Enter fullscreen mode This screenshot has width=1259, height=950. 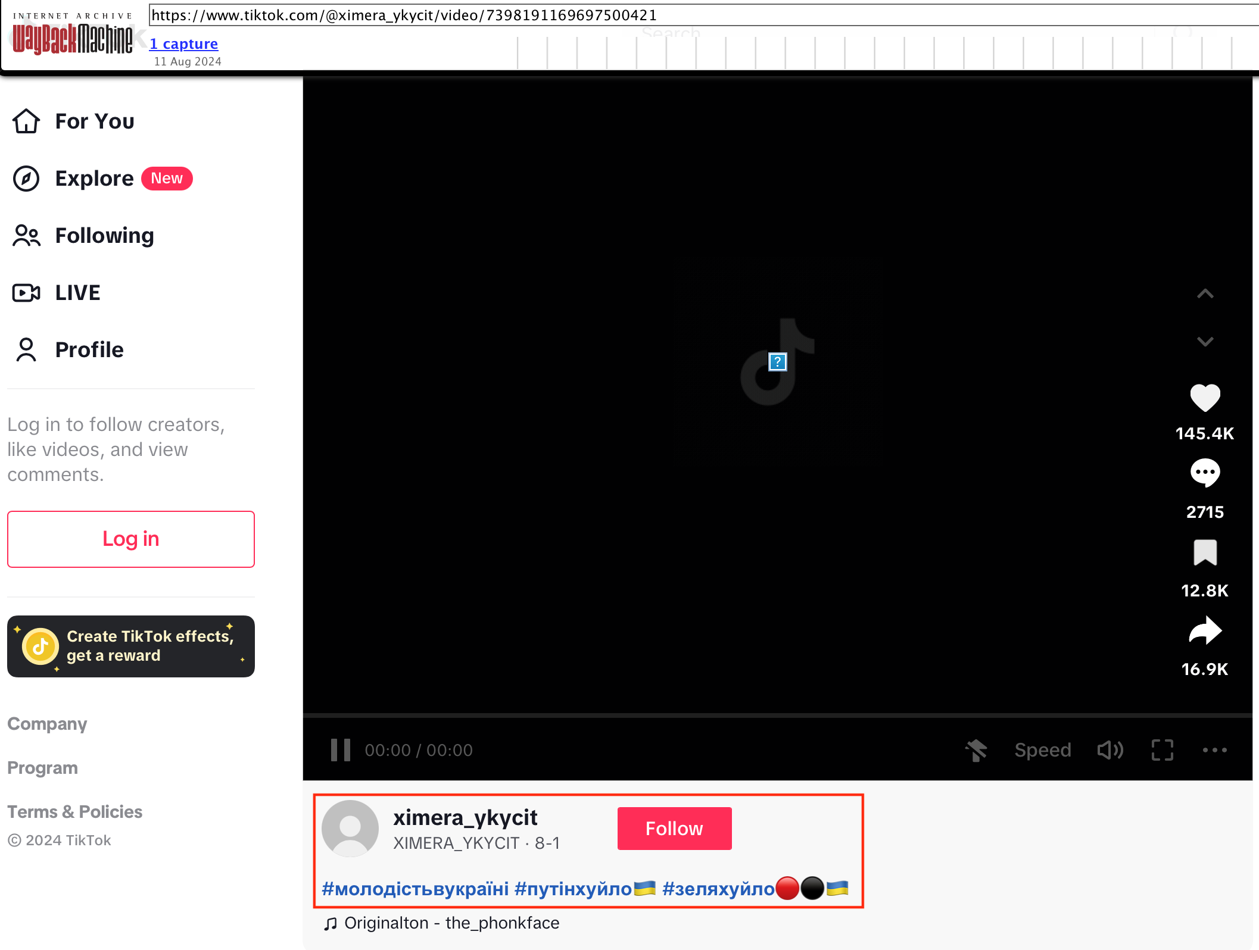(x=1163, y=750)
